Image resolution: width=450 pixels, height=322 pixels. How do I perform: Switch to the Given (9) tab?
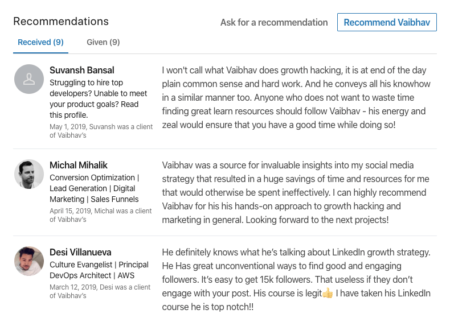(103, 42)
